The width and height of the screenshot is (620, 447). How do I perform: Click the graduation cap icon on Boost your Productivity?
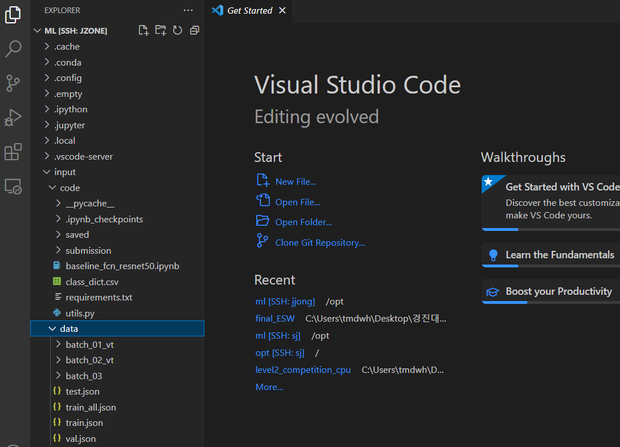click(492, 292)
